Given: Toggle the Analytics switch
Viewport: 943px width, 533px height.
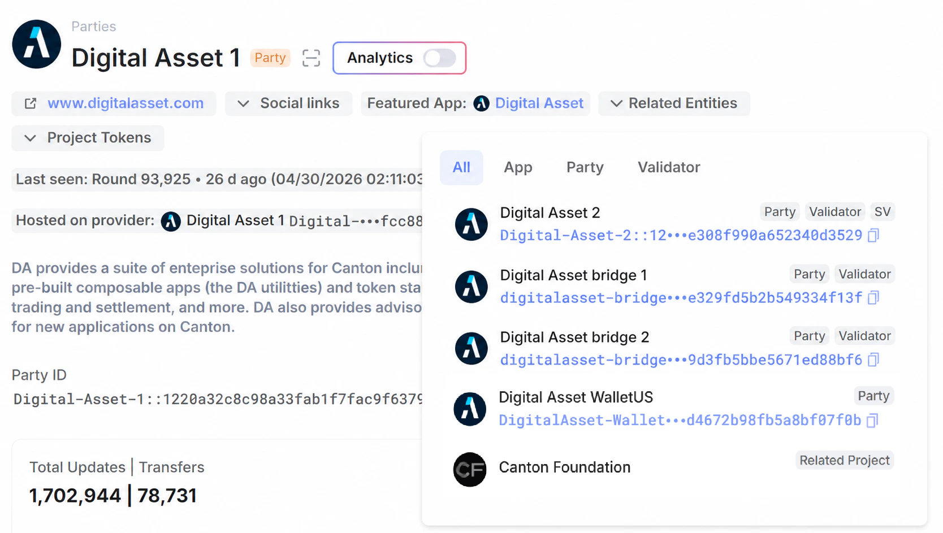Looking at the screenshot, I should pos(440,58).
